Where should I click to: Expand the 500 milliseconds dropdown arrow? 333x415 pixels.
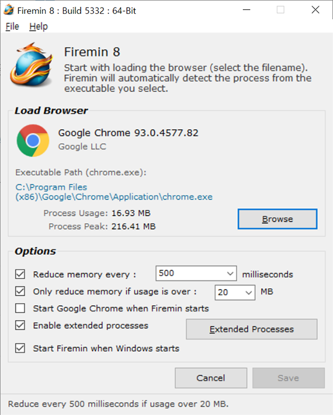(230, 274)
